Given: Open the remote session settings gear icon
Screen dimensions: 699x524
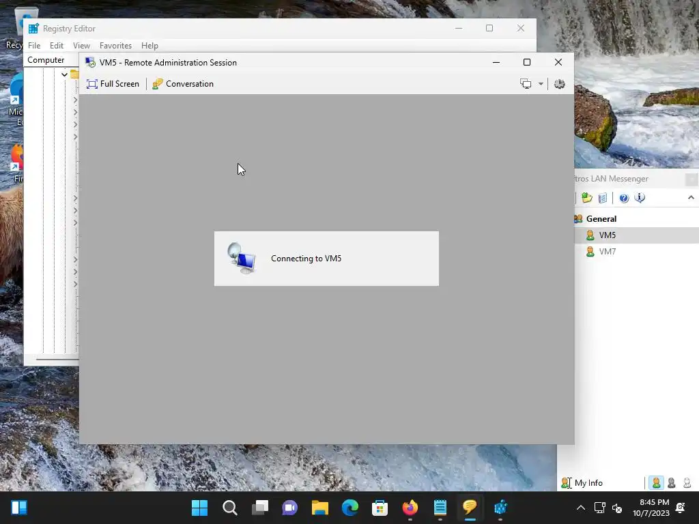Looking at the screenshot, I should tap(560, 84).
